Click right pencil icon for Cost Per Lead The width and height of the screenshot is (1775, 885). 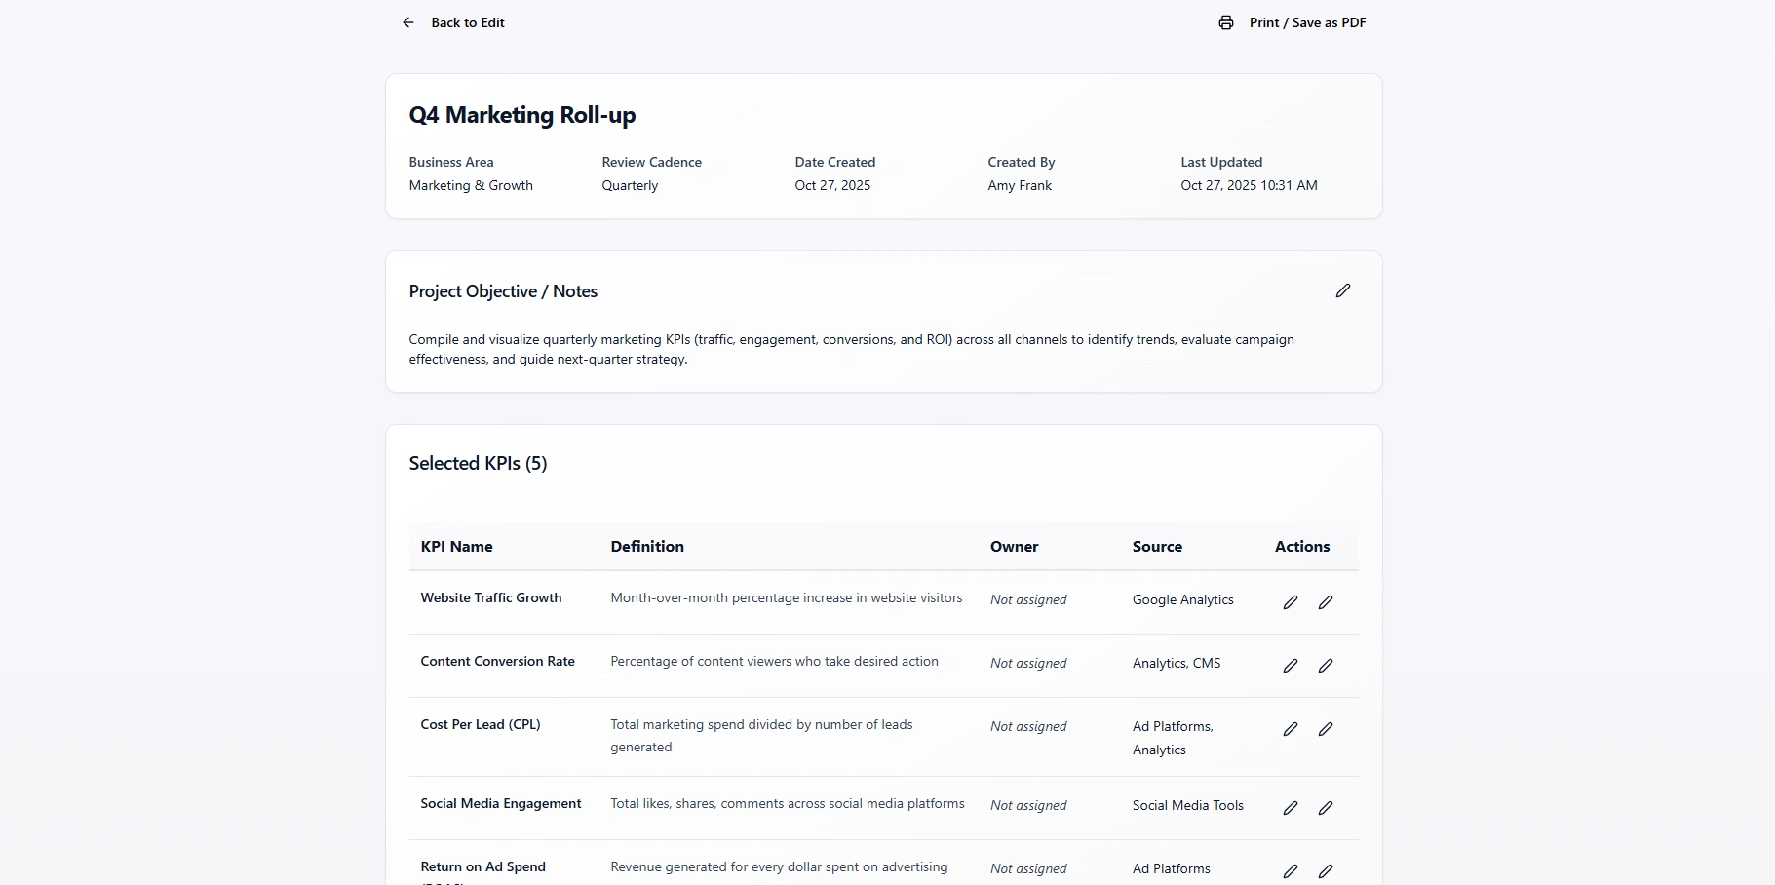tap(1326, 729)
